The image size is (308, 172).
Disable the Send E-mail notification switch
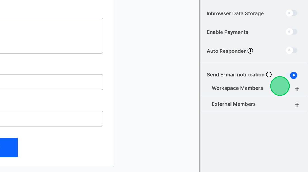pyautogui.click(x=292, y=75)
